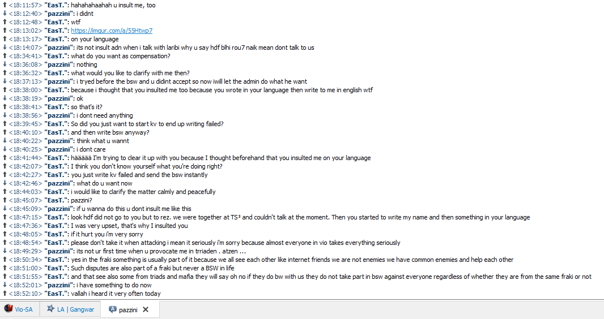The image size is (604, 319).
Task: Close the pazzini chat tab
Action: coord(146,309)
